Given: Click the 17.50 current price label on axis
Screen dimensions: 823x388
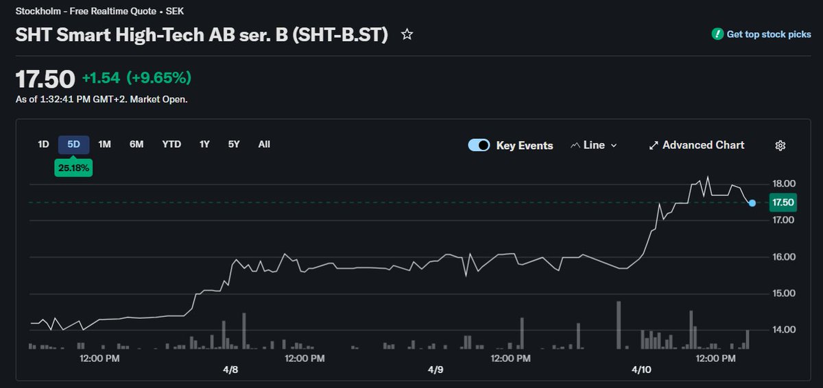Looking at the screenshot, I should (x=783, y=203).
